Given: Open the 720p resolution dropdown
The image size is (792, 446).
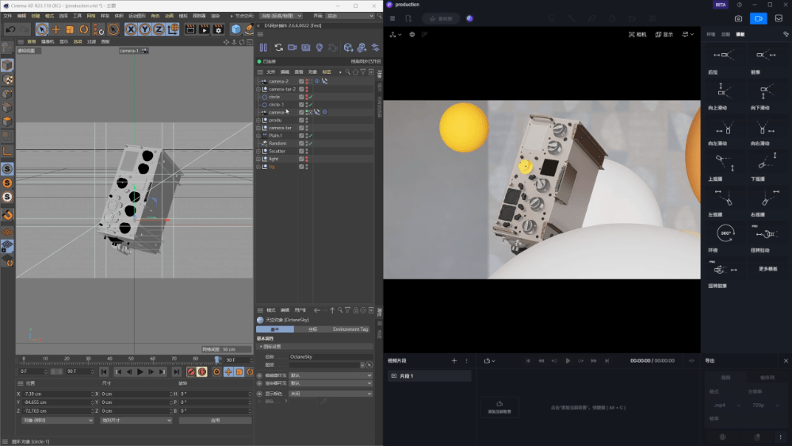Looking at the screenshot, I should [x=764, y=405].
